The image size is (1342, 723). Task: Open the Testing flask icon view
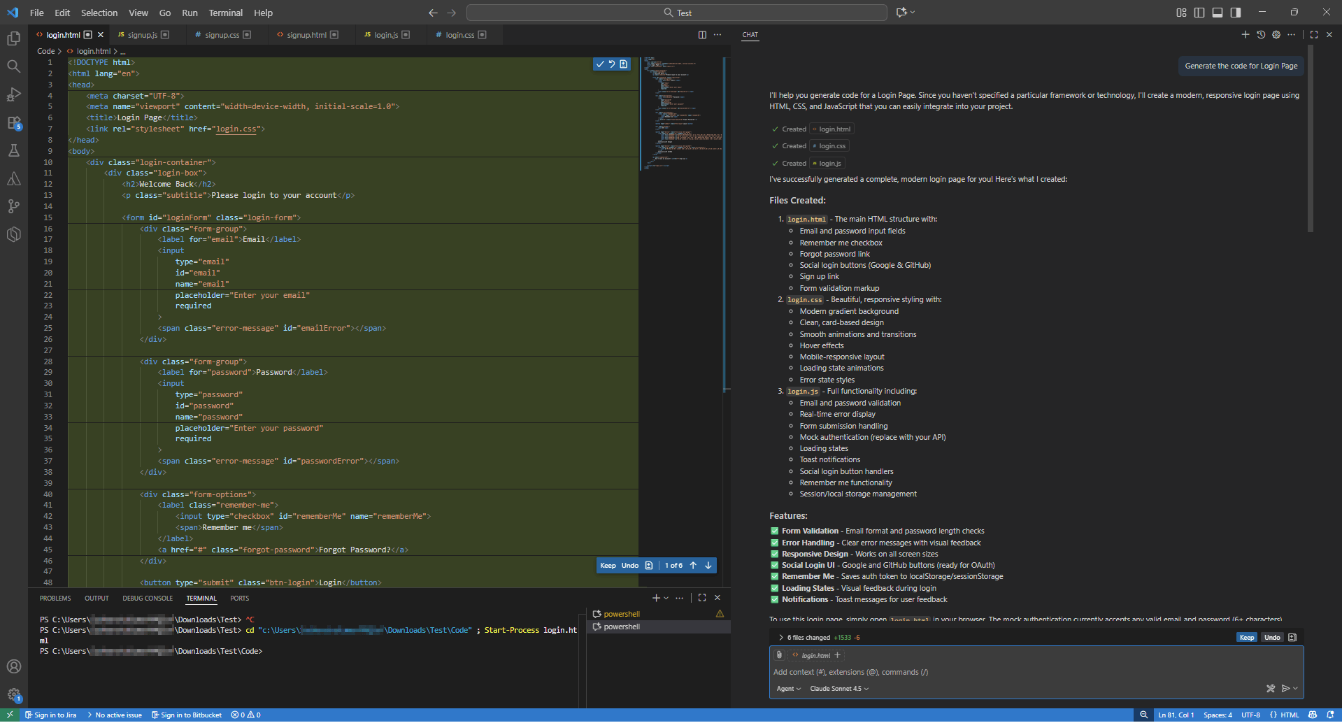pyautogui.click(x=13, y=150)
